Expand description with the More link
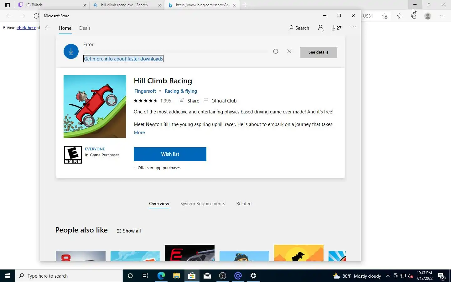 click(x=139, y=133)
